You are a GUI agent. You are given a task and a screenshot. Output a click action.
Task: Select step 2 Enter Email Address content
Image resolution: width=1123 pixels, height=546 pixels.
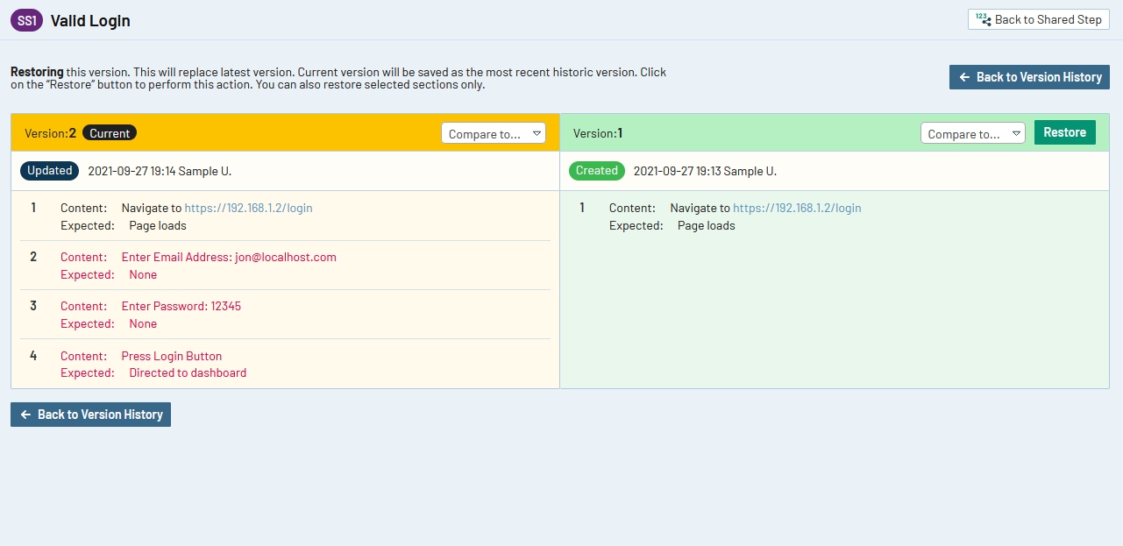pyautogui.click(x=228, y=258)
